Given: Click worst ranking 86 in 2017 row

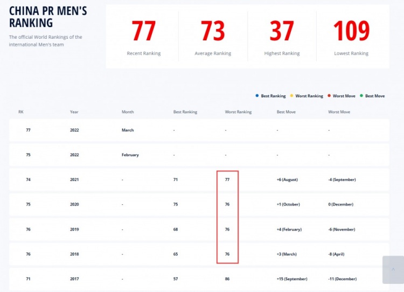Looking at the screenshot, I should [227, 279].
